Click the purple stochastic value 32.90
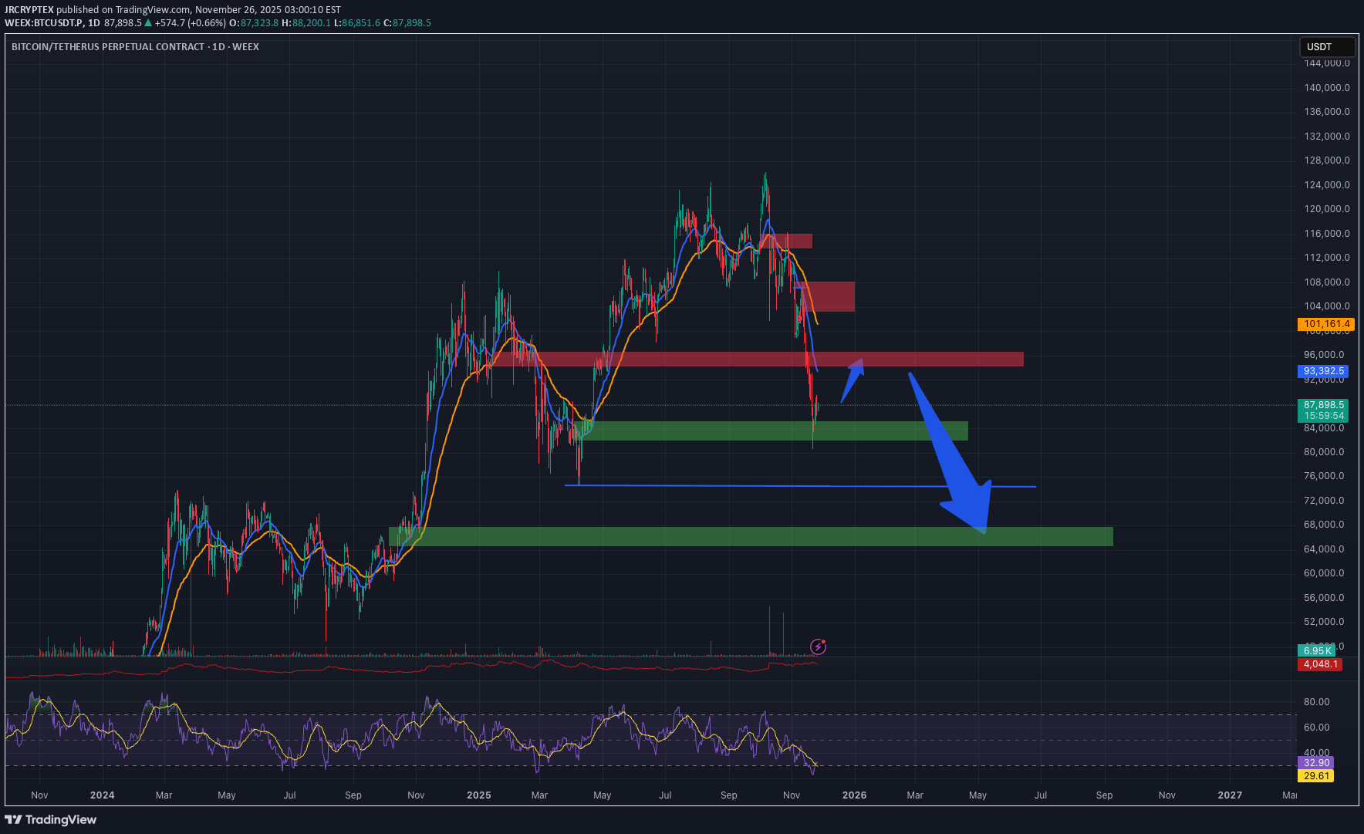Viewport: 1364px width, 834px height. click(1315, 762)
